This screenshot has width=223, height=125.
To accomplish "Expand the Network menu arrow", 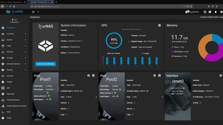I will [x=25, y=52].
